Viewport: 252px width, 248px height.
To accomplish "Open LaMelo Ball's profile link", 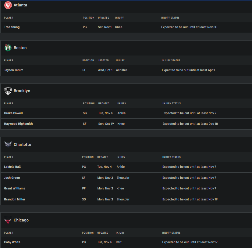I will click(12, 167).
